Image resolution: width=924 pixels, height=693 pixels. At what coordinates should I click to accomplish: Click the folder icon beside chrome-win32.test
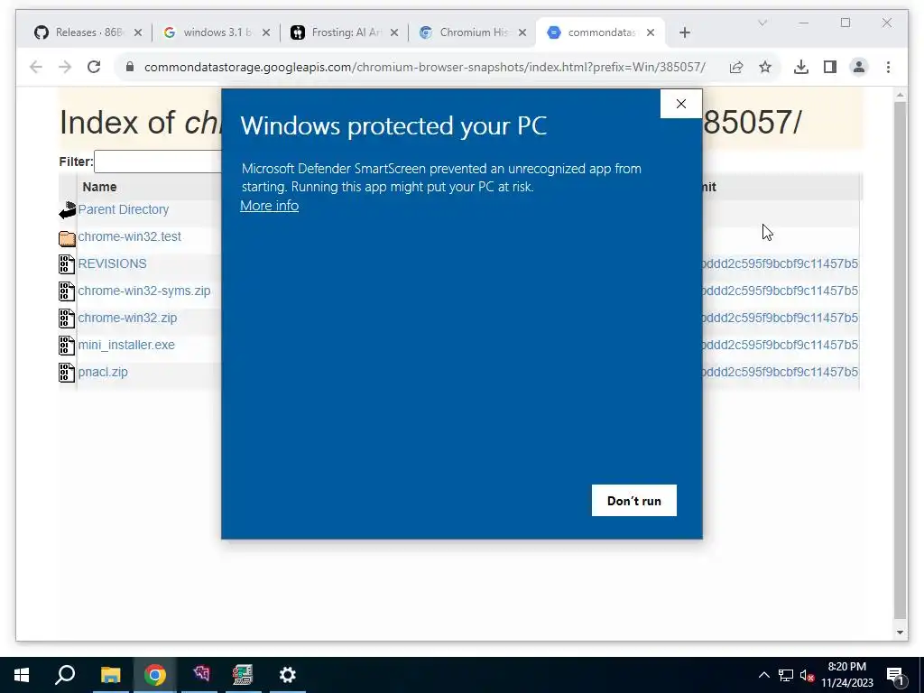(67, 237)
